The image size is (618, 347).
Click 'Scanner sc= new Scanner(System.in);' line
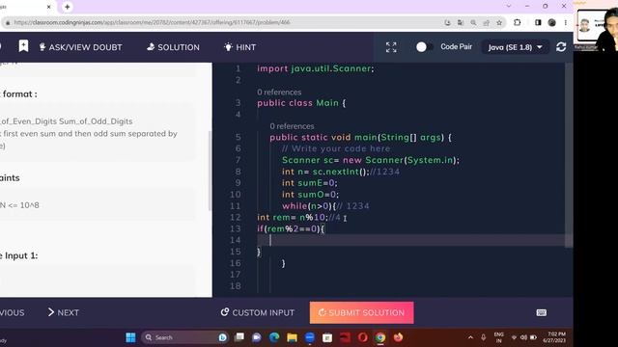371,160
